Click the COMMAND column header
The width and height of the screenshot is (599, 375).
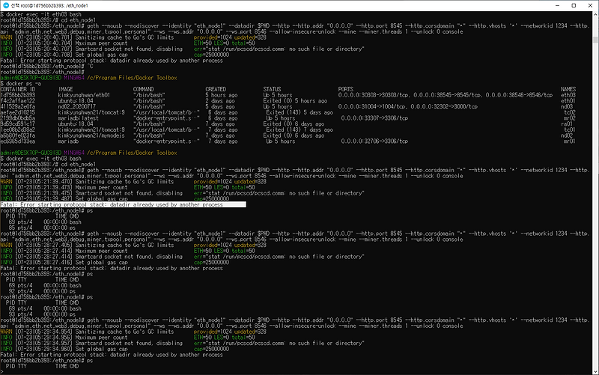143,89
